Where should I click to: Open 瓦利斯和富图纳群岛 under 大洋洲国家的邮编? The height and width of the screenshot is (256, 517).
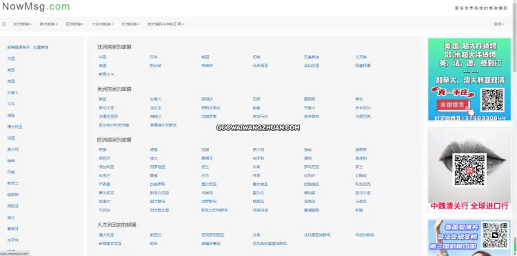pos(270,244)
